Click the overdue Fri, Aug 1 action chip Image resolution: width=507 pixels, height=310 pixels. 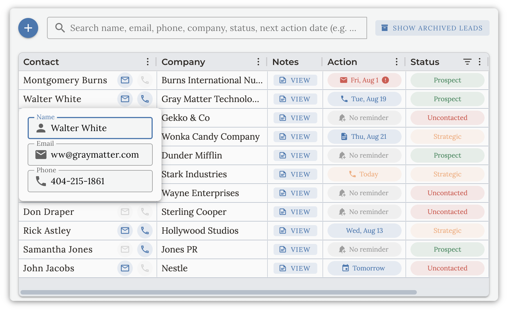click(x=364, y=80)
